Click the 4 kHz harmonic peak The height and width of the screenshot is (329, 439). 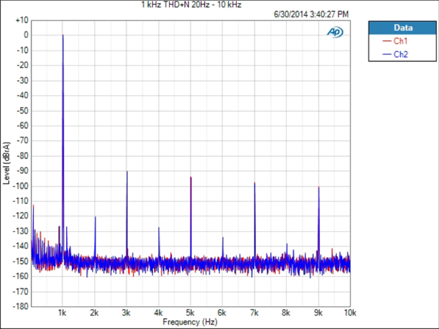click(159, 228)
